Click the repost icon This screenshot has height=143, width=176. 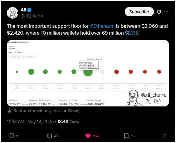pyautogui.click(x=50, y=136)
